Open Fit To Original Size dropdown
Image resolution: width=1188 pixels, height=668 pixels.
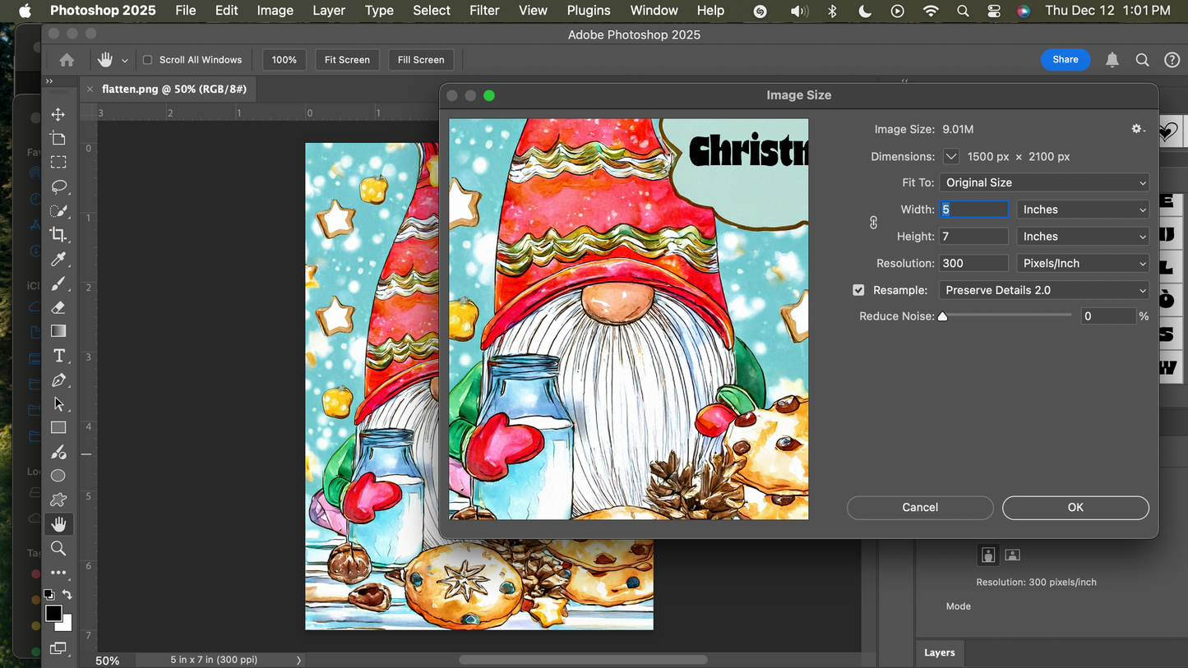(x=1044, y=182)
